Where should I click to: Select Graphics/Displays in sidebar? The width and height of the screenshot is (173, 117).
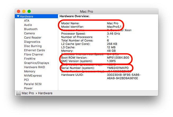point(37,63)
